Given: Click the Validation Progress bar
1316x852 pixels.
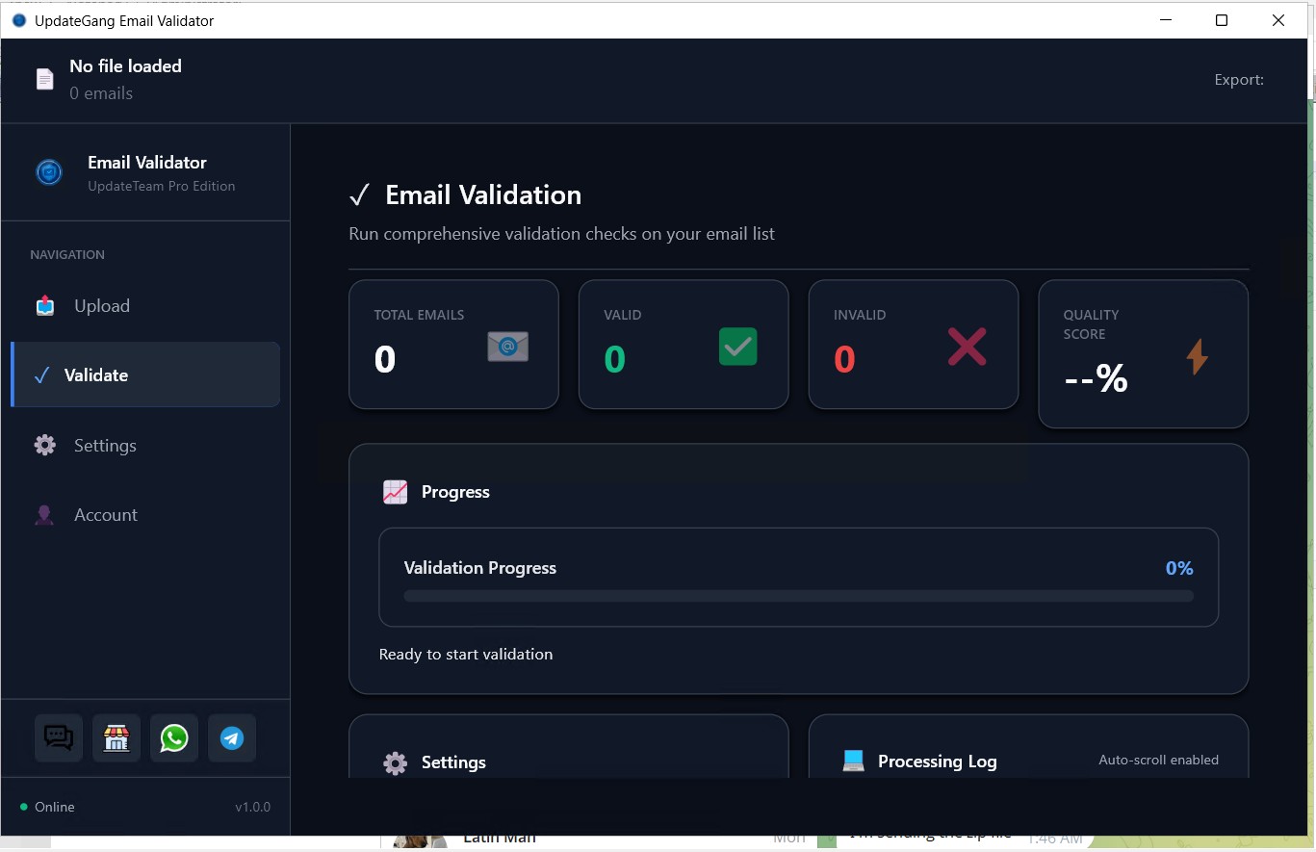Looking at the screenshot, I should tap(798, 596).
